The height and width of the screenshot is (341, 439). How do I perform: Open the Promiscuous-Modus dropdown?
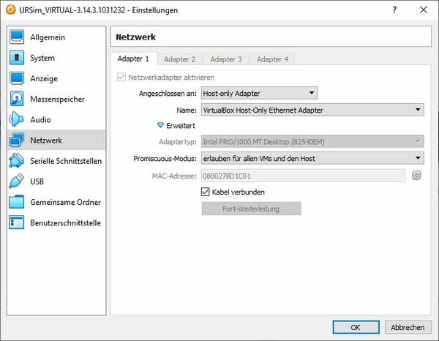pos(312,157)
